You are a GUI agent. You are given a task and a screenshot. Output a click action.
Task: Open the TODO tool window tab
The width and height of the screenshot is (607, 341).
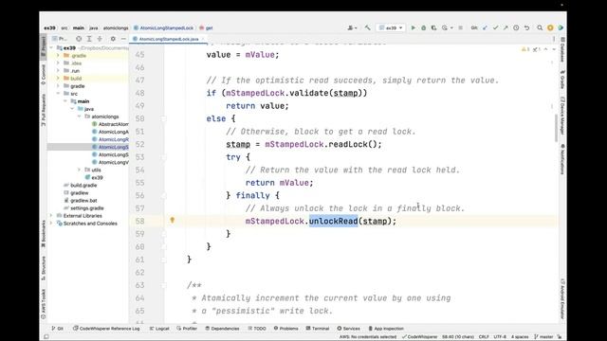pyautogui.click(x=257, y=329)
